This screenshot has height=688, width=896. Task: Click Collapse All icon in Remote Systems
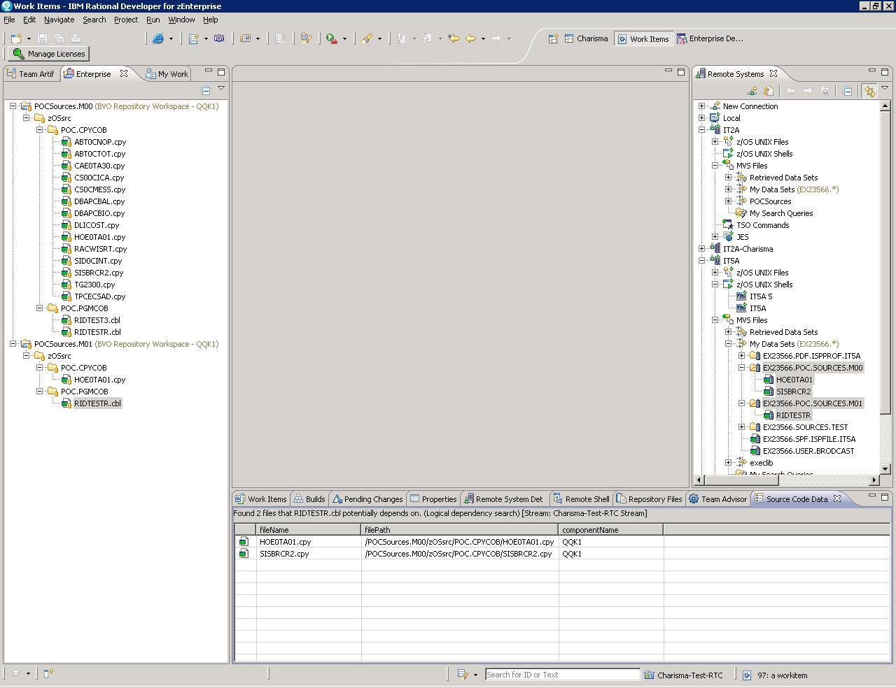[x=848, y=91]
